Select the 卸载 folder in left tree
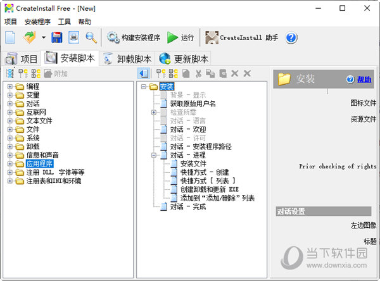The height and width of the screenshot is (281, 380). click(x=33, y=147)
